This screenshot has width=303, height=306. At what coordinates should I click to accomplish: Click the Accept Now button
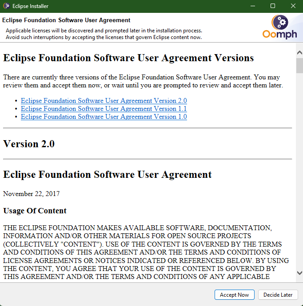(x=235, y=294)
